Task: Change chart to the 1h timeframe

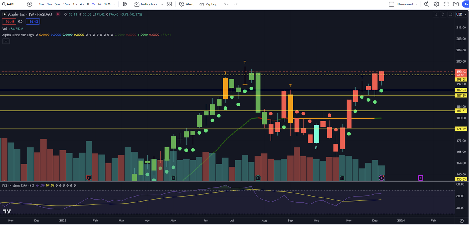Action: pos(75,4)
